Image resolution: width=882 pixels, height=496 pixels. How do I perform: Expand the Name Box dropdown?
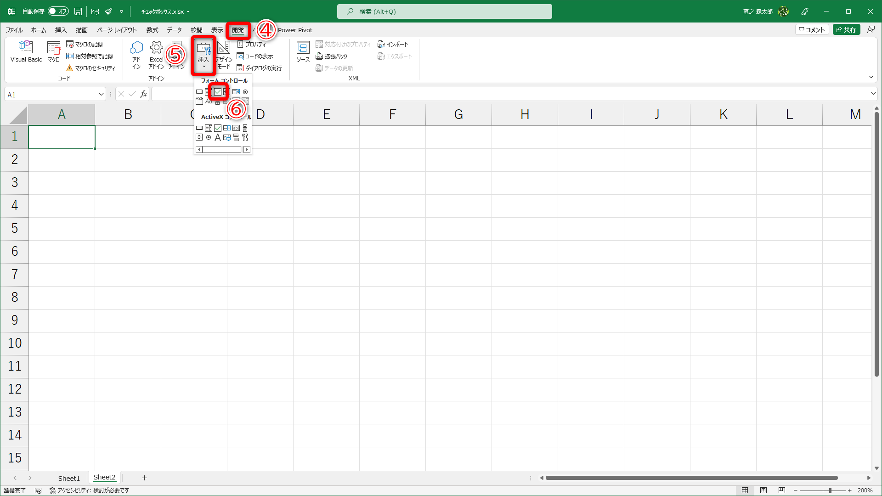tap(101, 95)
